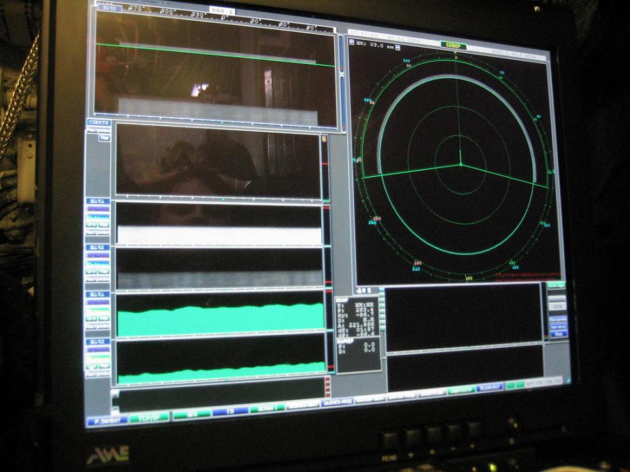Click the green СЕВЕР orientation button
Viewport: 630px width, 472px height.
pyautogui.click(x=453, y=46)
